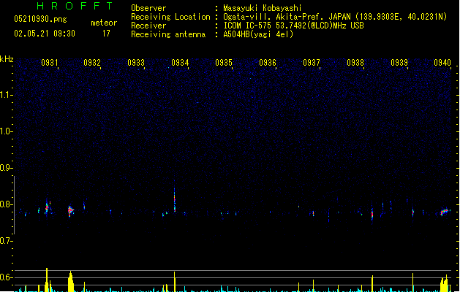This screenshot has height=292, width=460.
Task: Click the 0.9 kHz axis label
Action: point(6,168)
